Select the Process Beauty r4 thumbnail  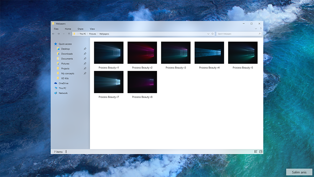click(209, 52)
